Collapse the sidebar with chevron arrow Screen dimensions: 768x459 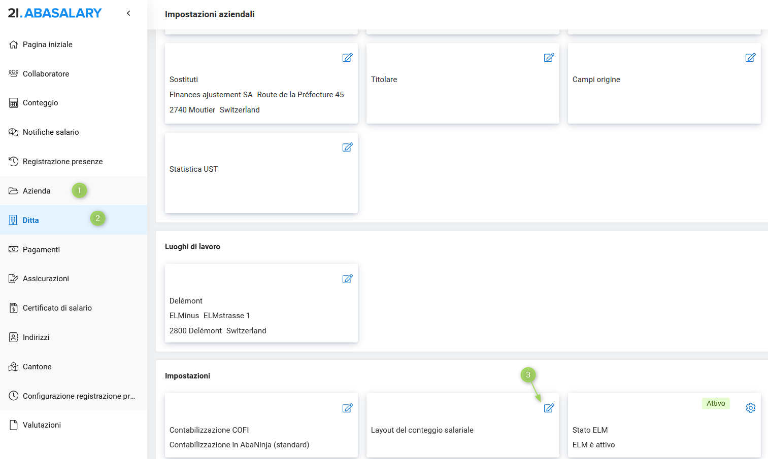tap(128, 13)
